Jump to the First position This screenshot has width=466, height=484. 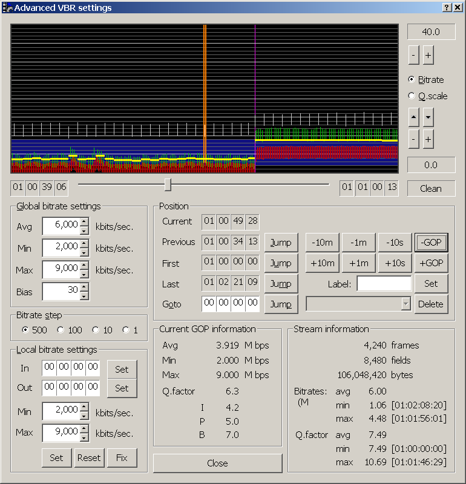click(x=281, y=263)
